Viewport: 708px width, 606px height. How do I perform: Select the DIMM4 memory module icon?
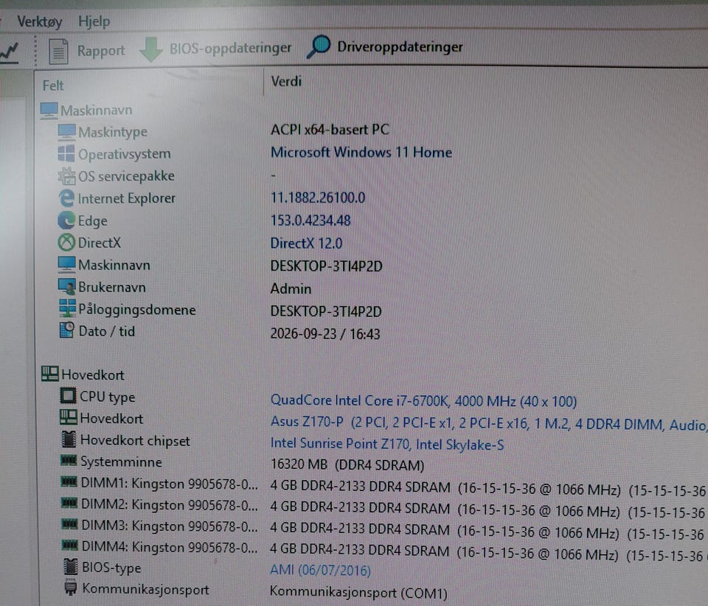point(70,546)
